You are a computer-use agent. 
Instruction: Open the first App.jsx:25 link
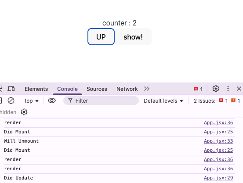[x=218, y=132]
